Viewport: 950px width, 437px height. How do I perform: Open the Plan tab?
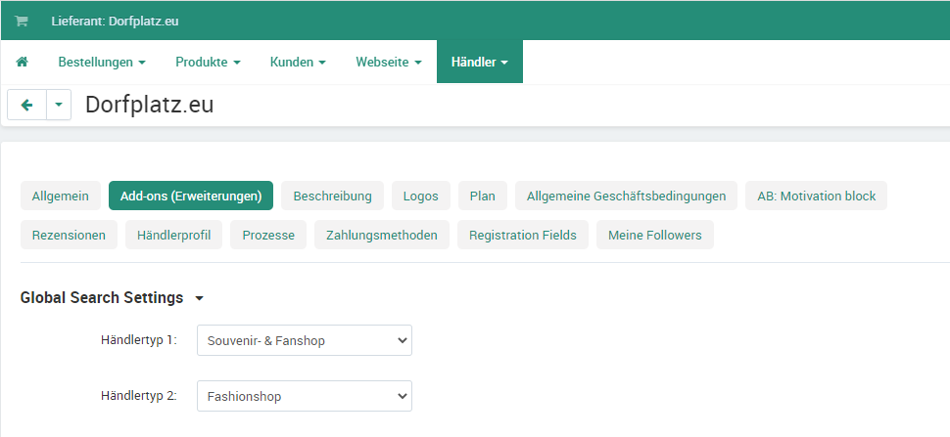click(482, 196)
